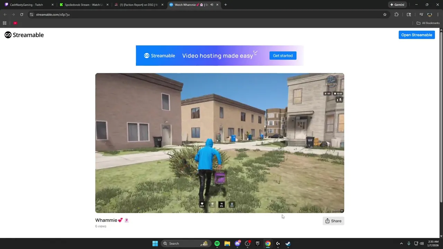Image resolution: width=443 pixels, height=249 pixels.
Task: Open Logitech G HUB from taskbar
Action: [278, 243]
